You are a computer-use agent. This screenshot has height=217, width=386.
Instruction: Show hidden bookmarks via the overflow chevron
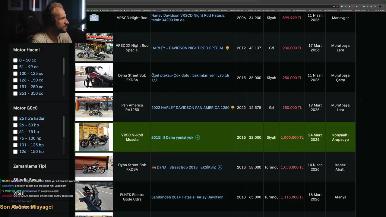[x=368, y=10]
